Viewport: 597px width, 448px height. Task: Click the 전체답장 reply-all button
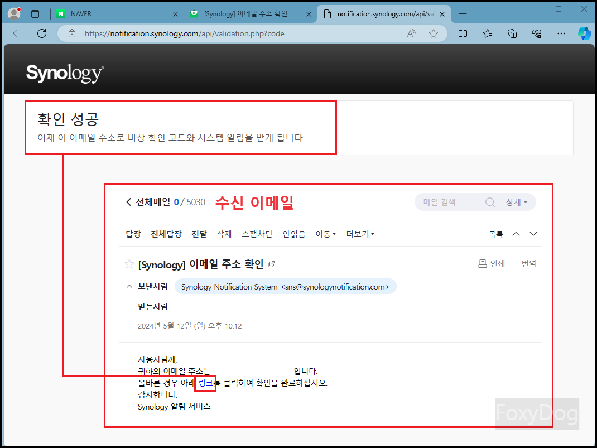[166, 234]
